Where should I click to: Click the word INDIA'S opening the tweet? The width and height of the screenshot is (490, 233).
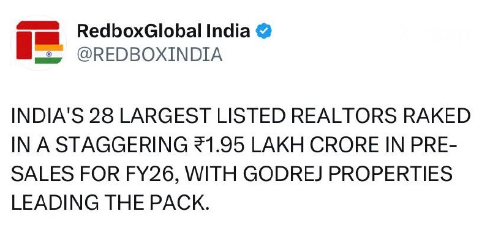click(48, 116)
